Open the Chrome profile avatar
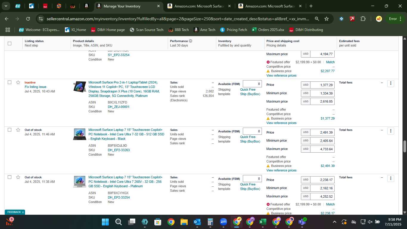407x229 pixels. click(379, 19)
